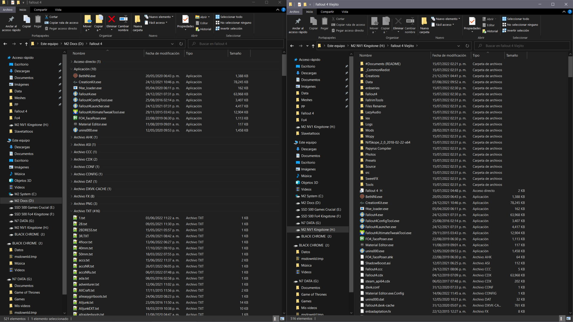Select ShadowBoost.asi in Fallout 4 Viejito window
Screen dimensions: 573x322
point(378,263)
